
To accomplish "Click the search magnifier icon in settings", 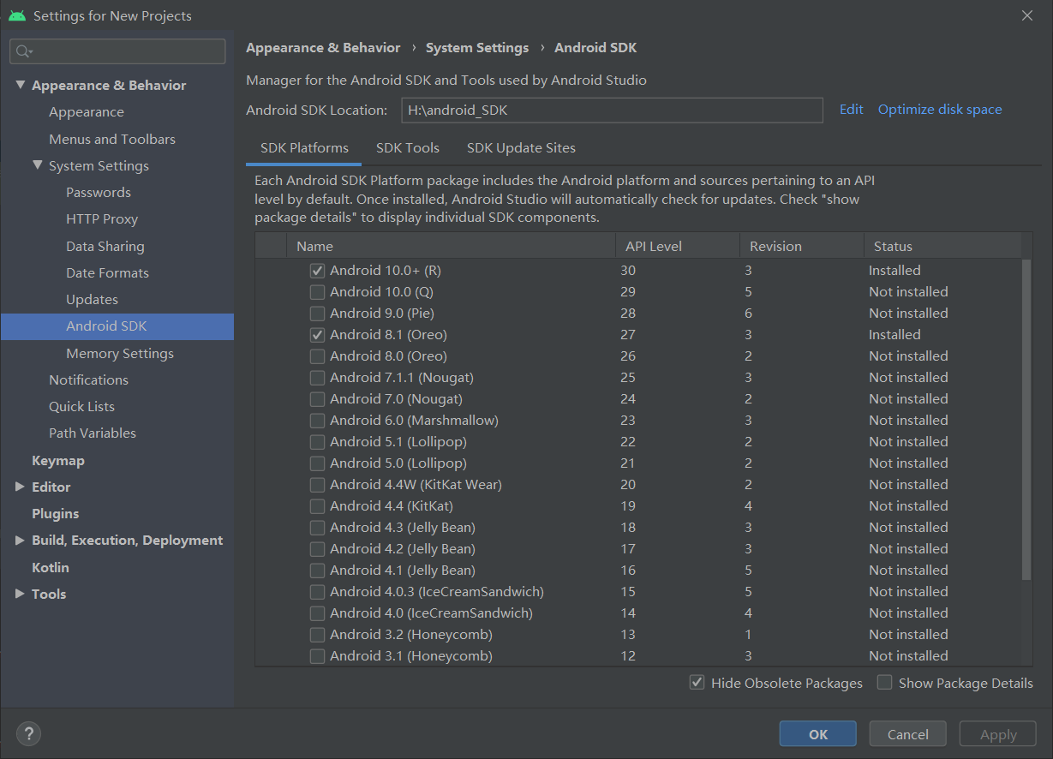I will click(x=24, y=51).
